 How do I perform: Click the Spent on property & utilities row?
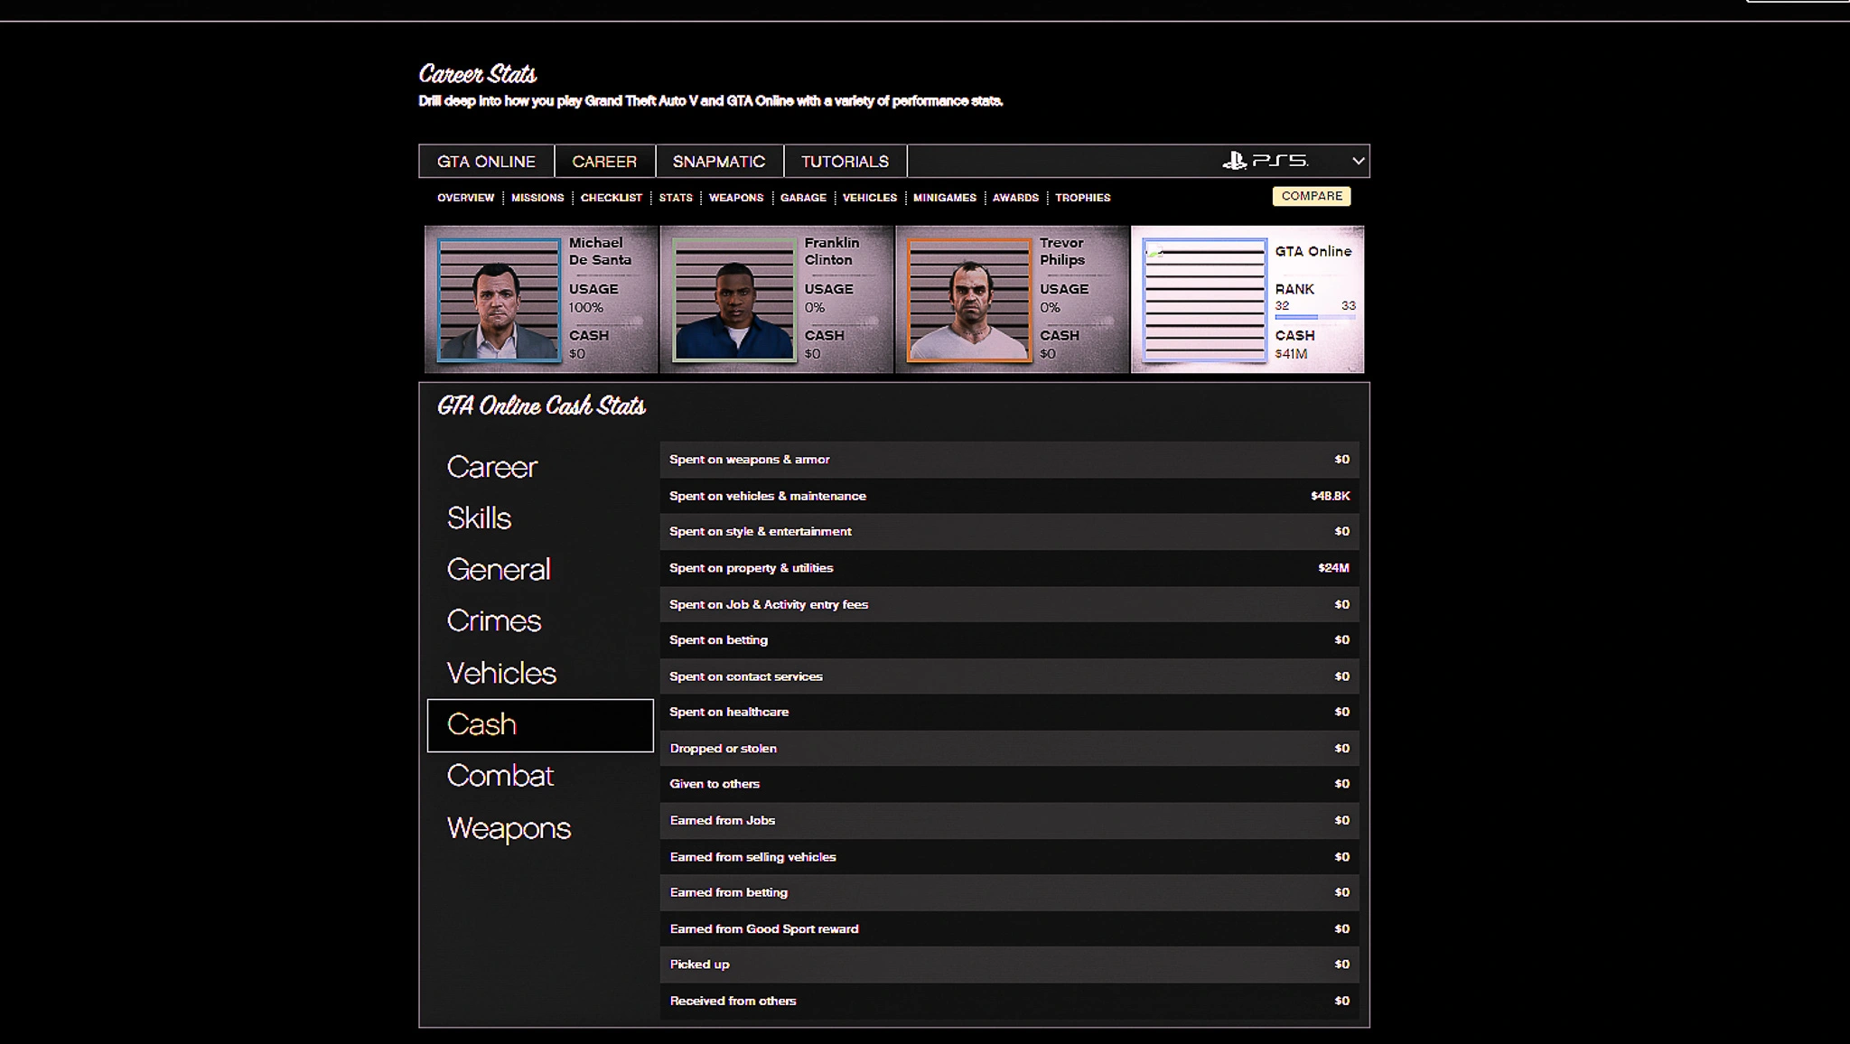point(1008,568)
